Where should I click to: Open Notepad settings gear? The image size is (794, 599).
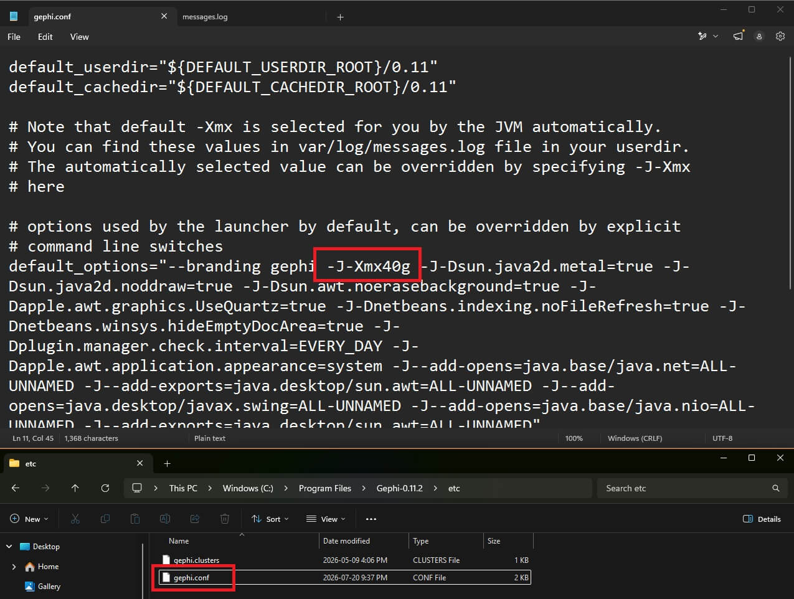(780, 37)
